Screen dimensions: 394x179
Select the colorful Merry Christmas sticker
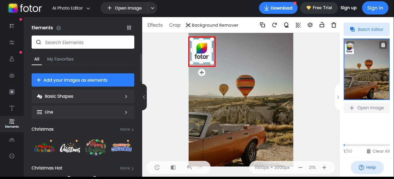point(44,148)
